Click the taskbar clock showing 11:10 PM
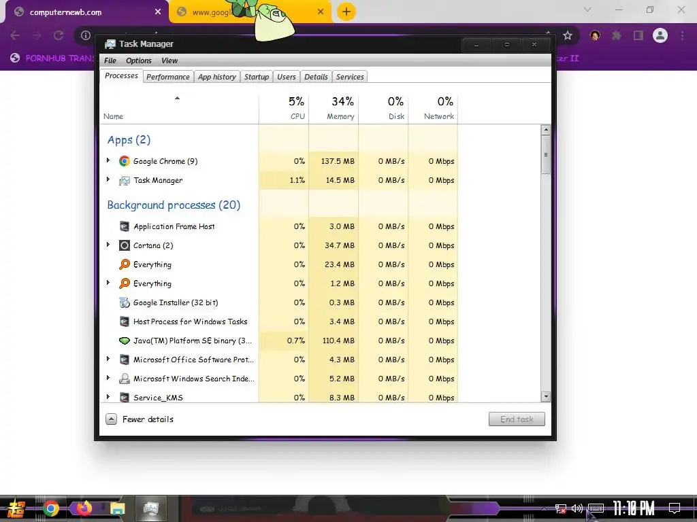Screen dimensions: 697x522 click(634, 508)
